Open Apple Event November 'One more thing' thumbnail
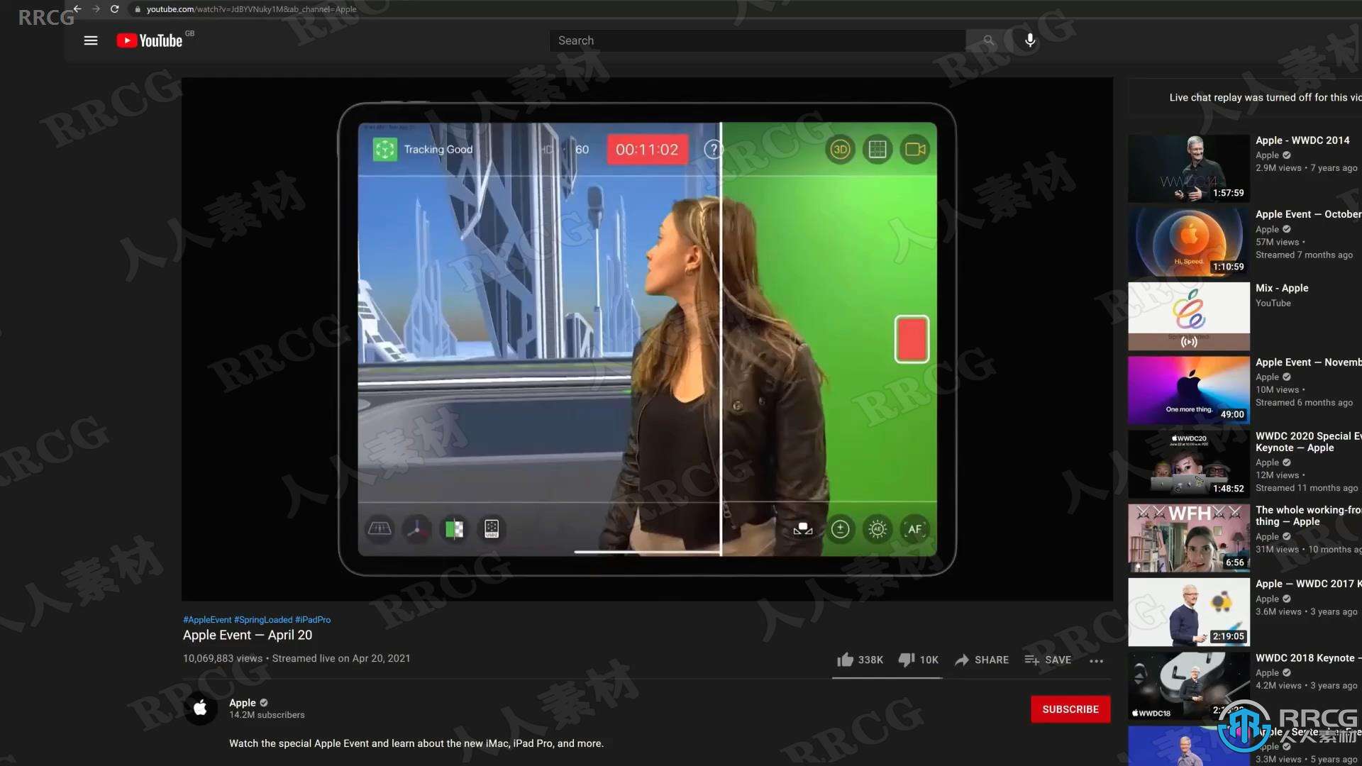The width and height of the screenshot is (1362, 766). [1189, 390]
